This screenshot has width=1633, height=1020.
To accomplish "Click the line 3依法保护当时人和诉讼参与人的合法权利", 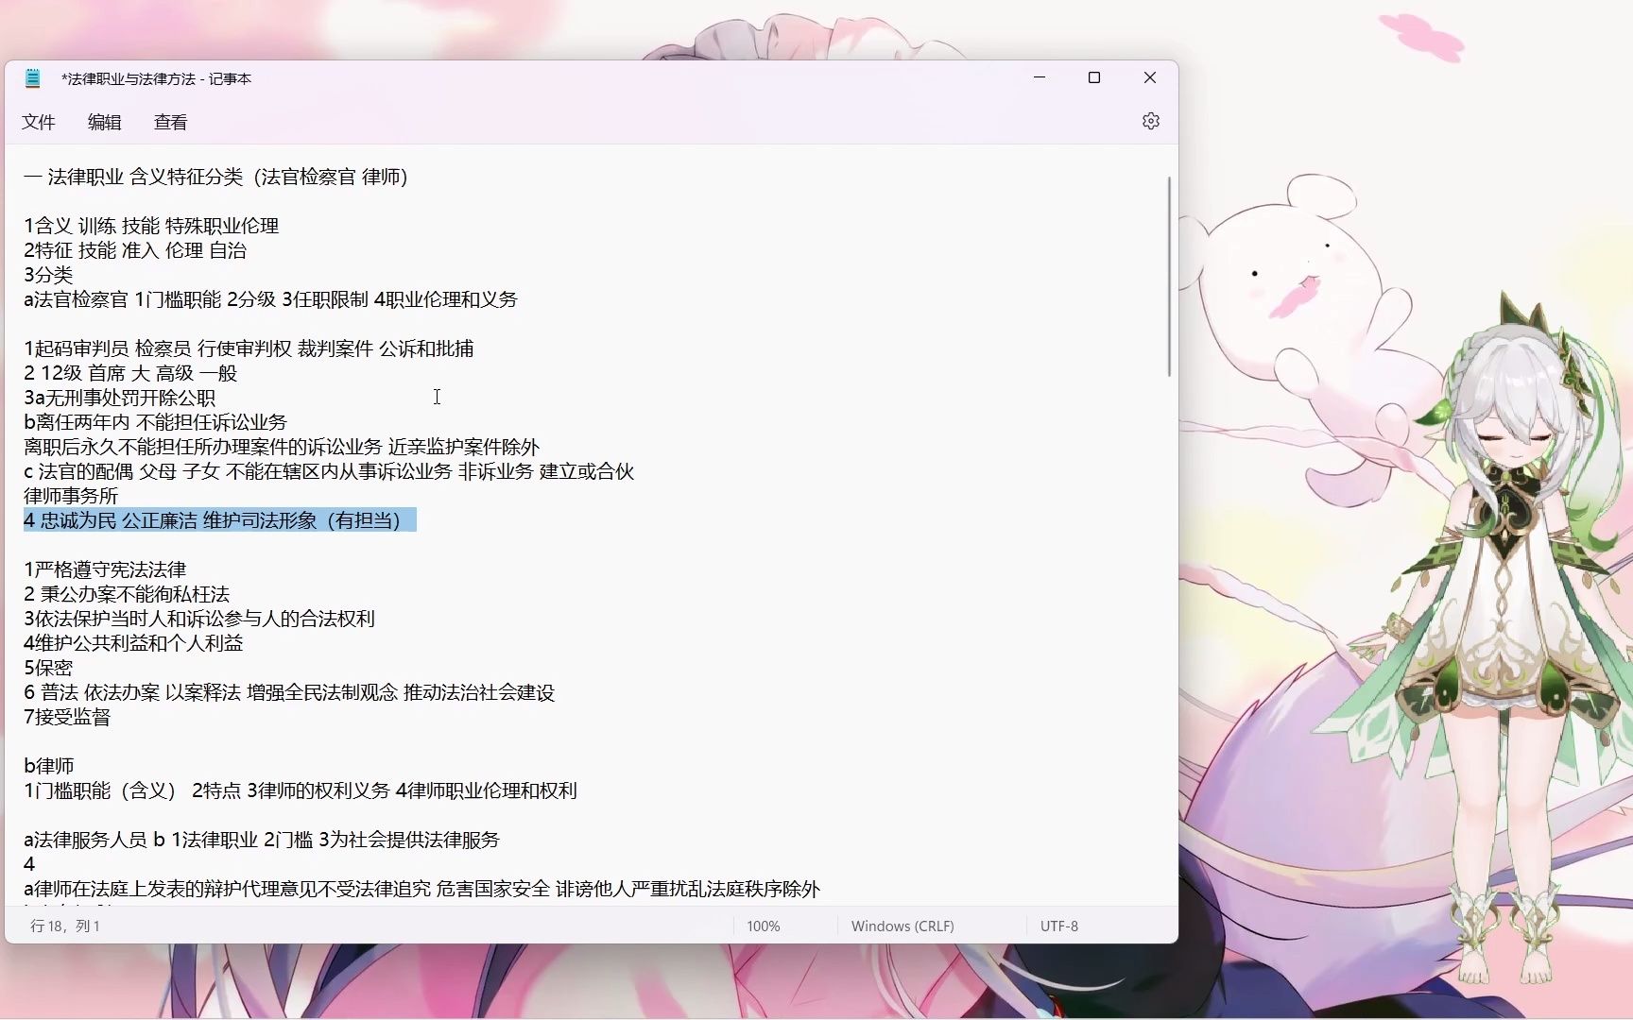I will (x=199, y=619).
